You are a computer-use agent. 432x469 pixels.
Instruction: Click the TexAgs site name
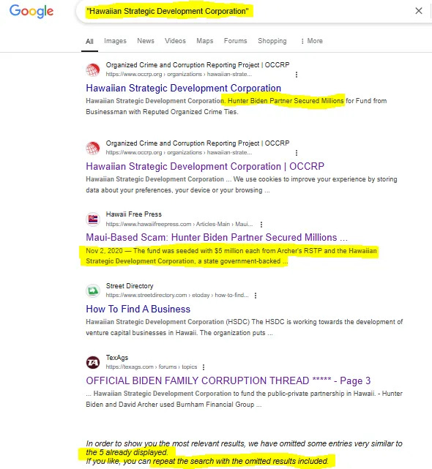coord(116,358)
